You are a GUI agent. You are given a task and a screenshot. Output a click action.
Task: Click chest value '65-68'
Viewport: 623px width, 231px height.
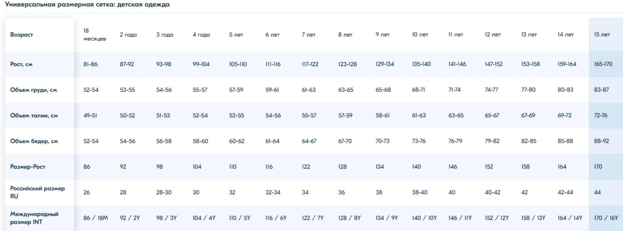click(x=383, y=90)
